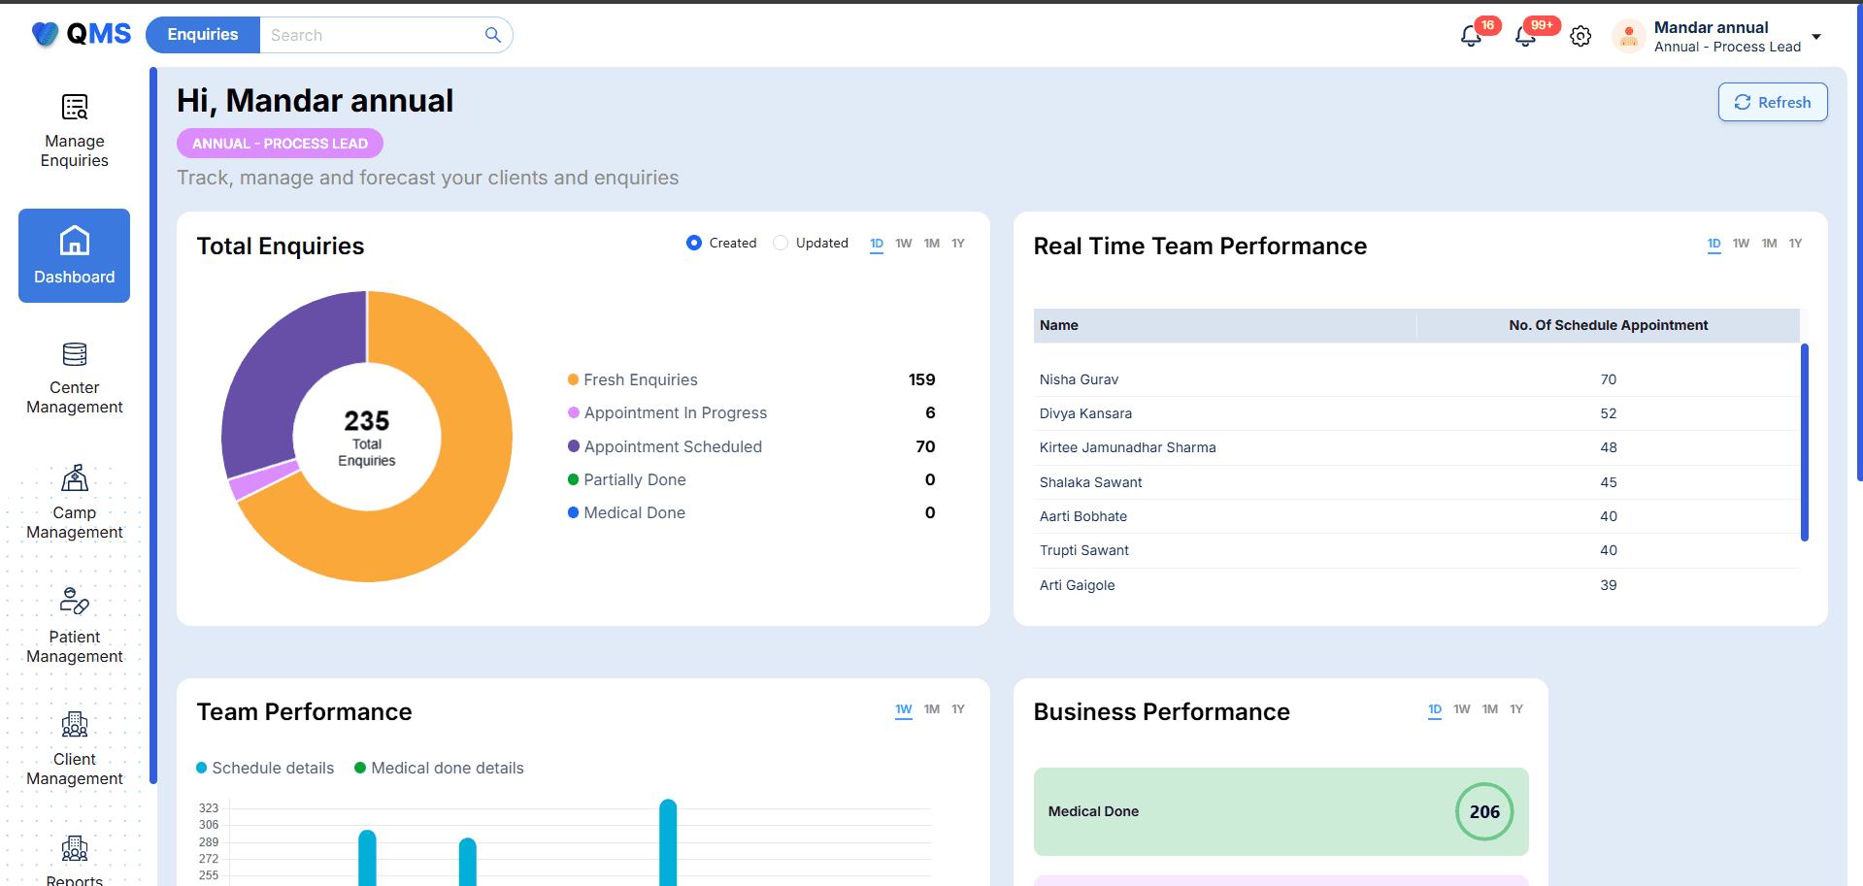Screen dimensions: 1863x886
Task: Open Nisha Gurav's row in team performance
Action: (x=1079, y=379)
